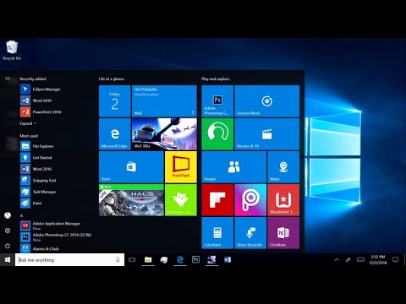Open the WoT Blitz game tile
This screenshot has width=406, height=304.
[x=164, y=134]
